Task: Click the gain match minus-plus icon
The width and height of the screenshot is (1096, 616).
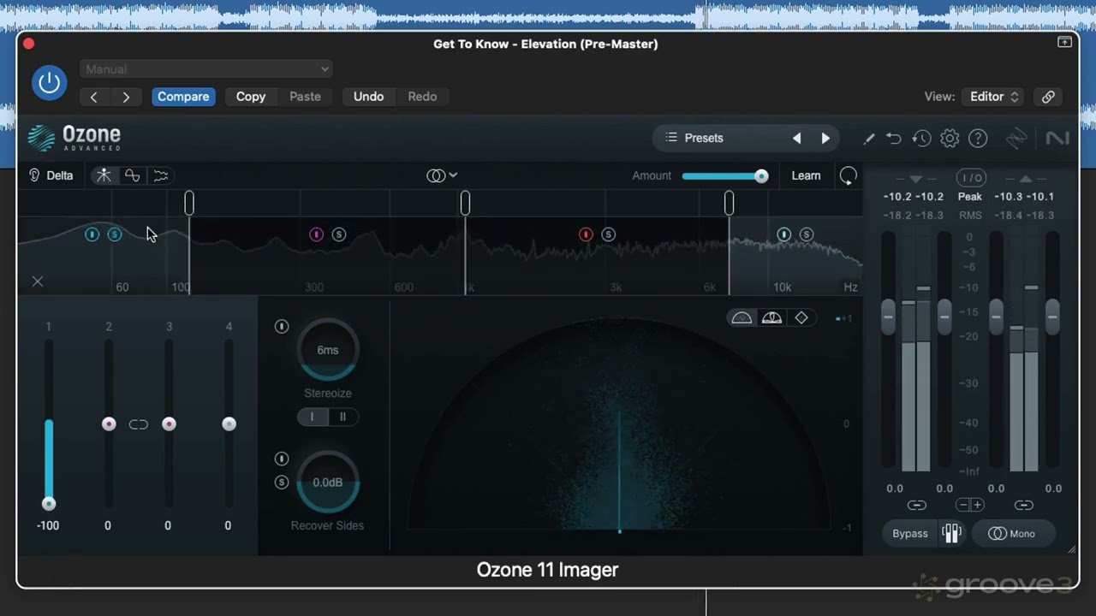Action: click(970, 506)
